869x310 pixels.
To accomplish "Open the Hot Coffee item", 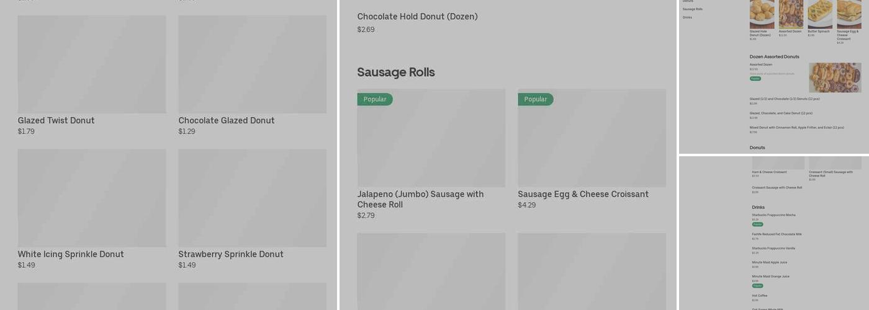I will point(759,296).
